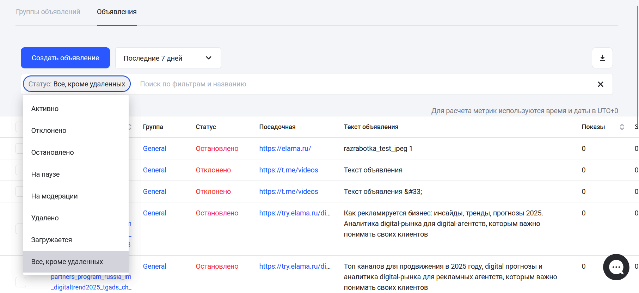Open the Последние 7 дней period dropdown
Image resolution: width=639 pixels, height=293 pixels.
168,58
